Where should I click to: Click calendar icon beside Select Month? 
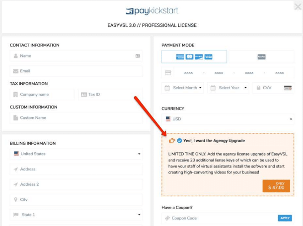click(x=167, y=88)
